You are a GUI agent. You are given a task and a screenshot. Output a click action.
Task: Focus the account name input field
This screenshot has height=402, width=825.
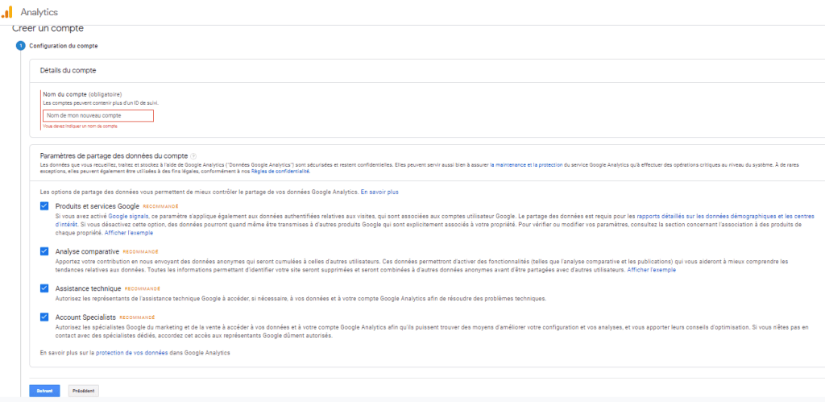click(x=98, y=115)
